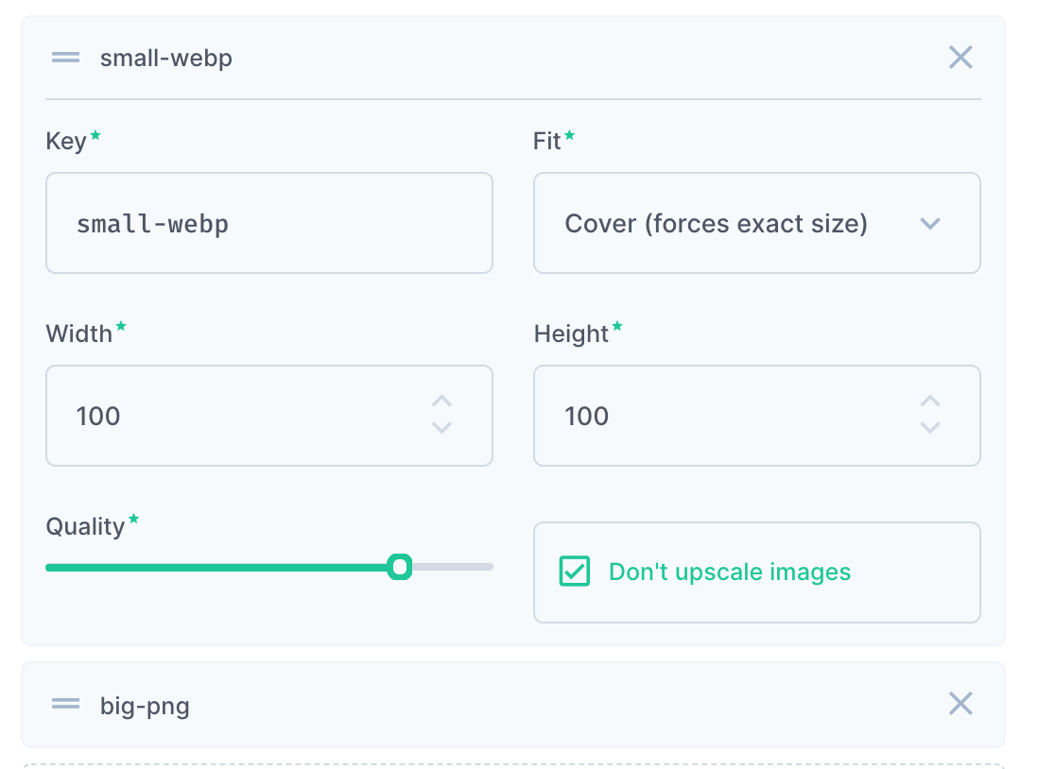Open the Fit dropdown
1038x769 pixels.
coord(756,223)
